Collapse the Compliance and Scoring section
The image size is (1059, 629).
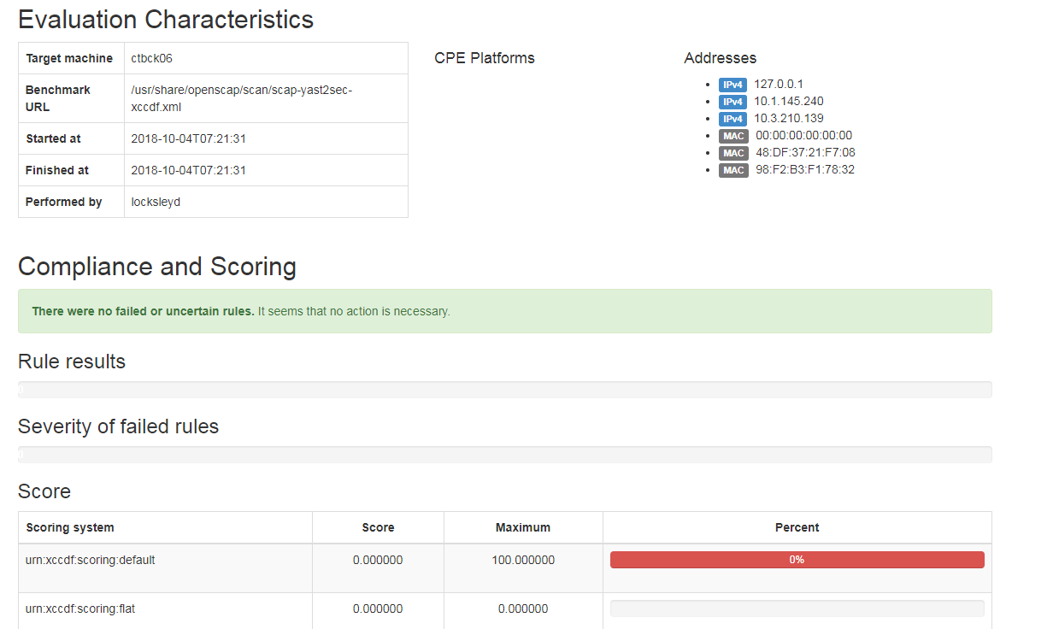pos(157,267)
